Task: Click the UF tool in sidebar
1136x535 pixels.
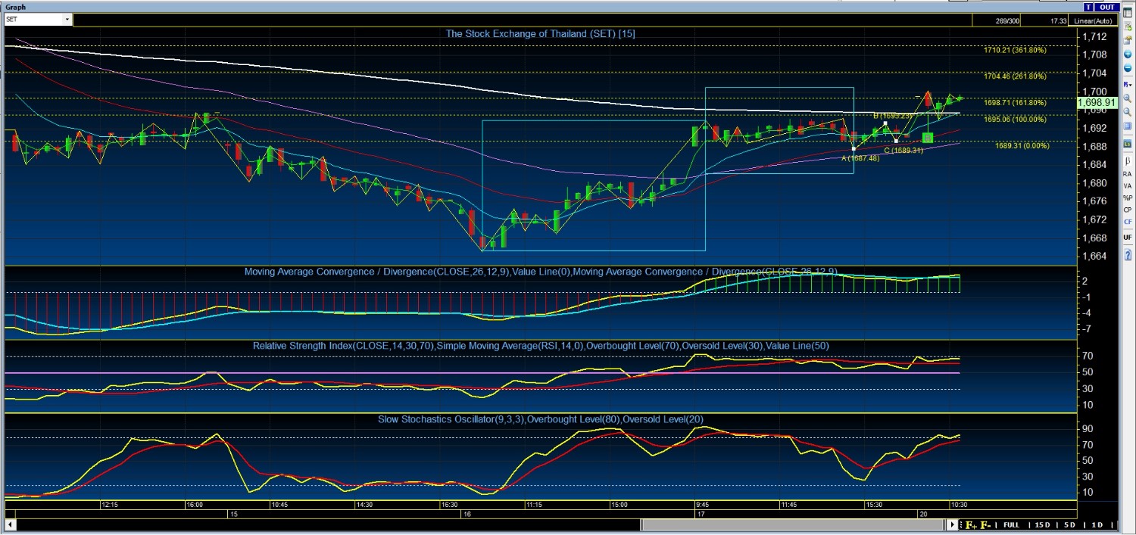Action: click(x=1128, y=238)
